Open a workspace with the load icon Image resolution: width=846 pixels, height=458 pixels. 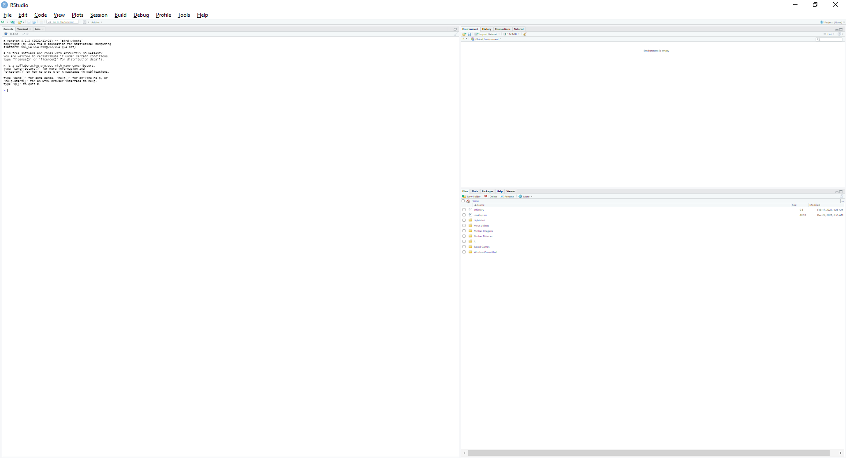click(464, 34)
